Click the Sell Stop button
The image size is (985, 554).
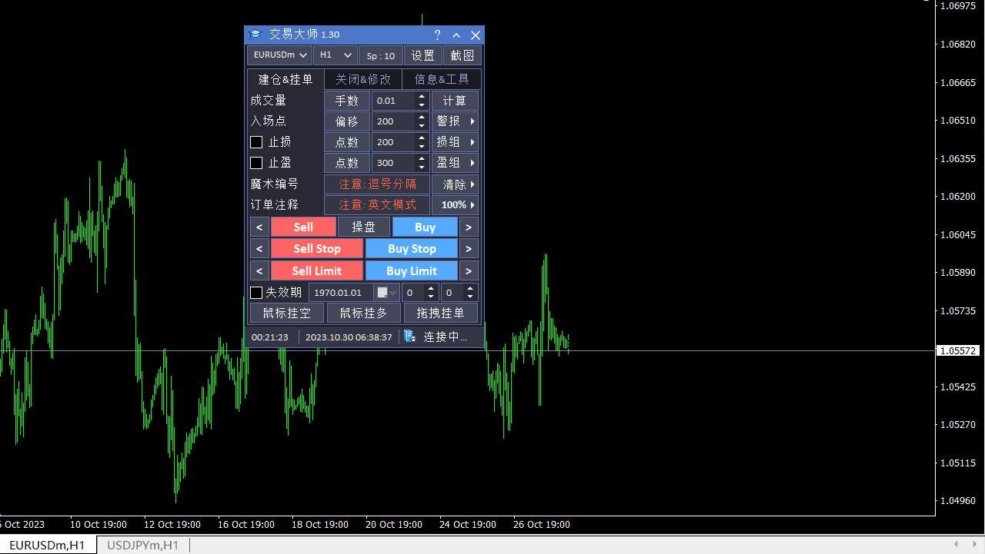click(317, 248)
